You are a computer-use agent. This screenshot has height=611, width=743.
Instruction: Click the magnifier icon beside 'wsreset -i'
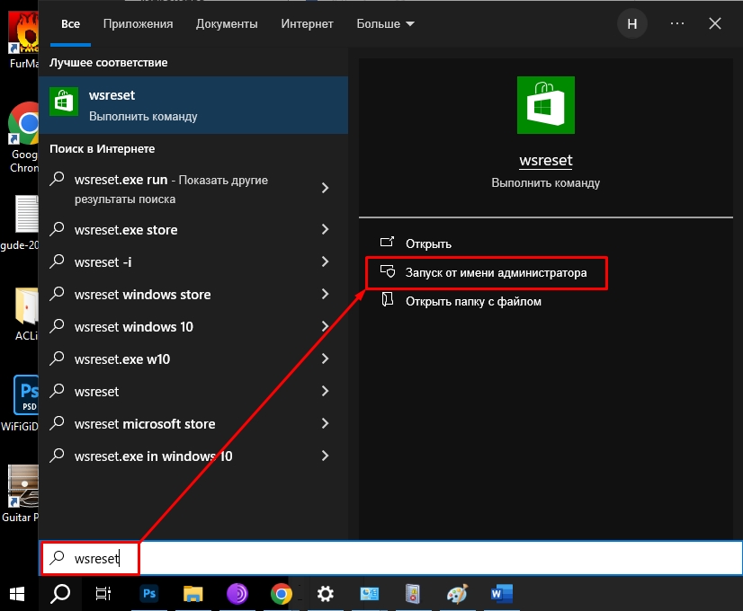click(57, 261)
